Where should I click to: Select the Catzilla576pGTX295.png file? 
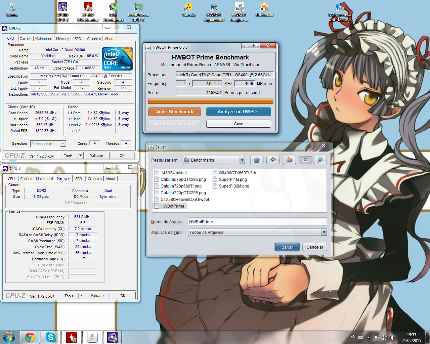tap(180, 179)
